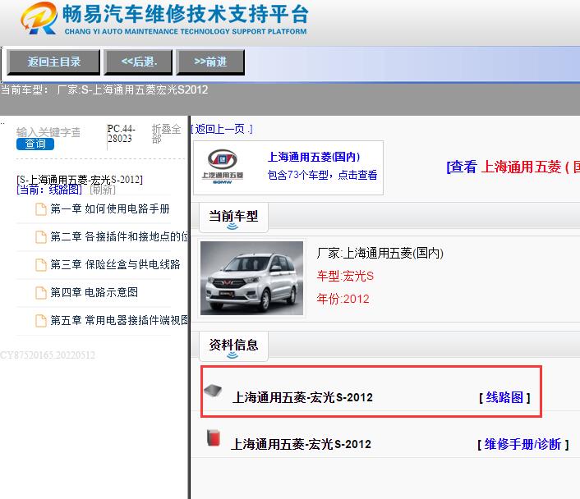Open the [线路图] link
The height and width of the screenshot is (499, 580).
click(504, 398)
